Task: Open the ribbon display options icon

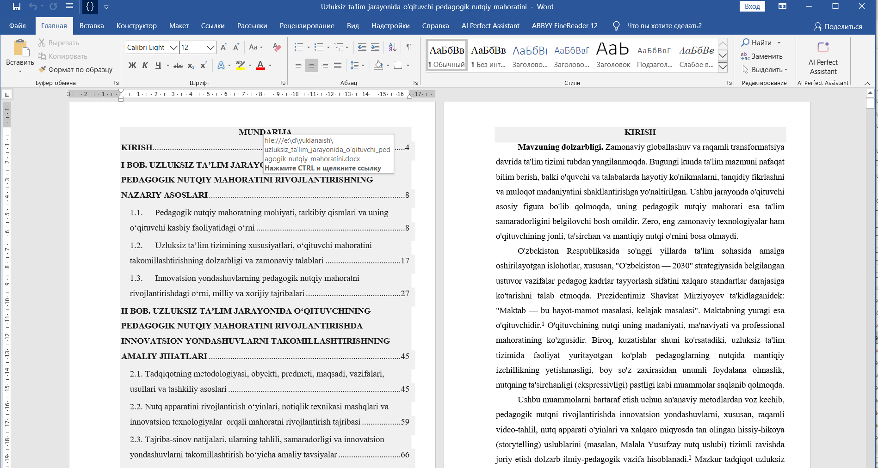Action: point(782,6)
